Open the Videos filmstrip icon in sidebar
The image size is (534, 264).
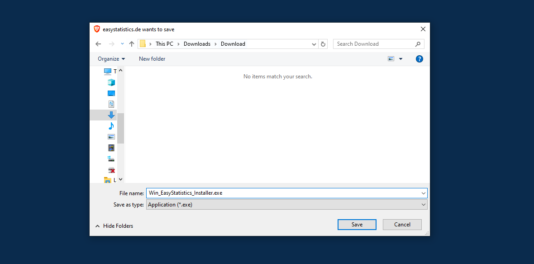[x=111, y=148]
